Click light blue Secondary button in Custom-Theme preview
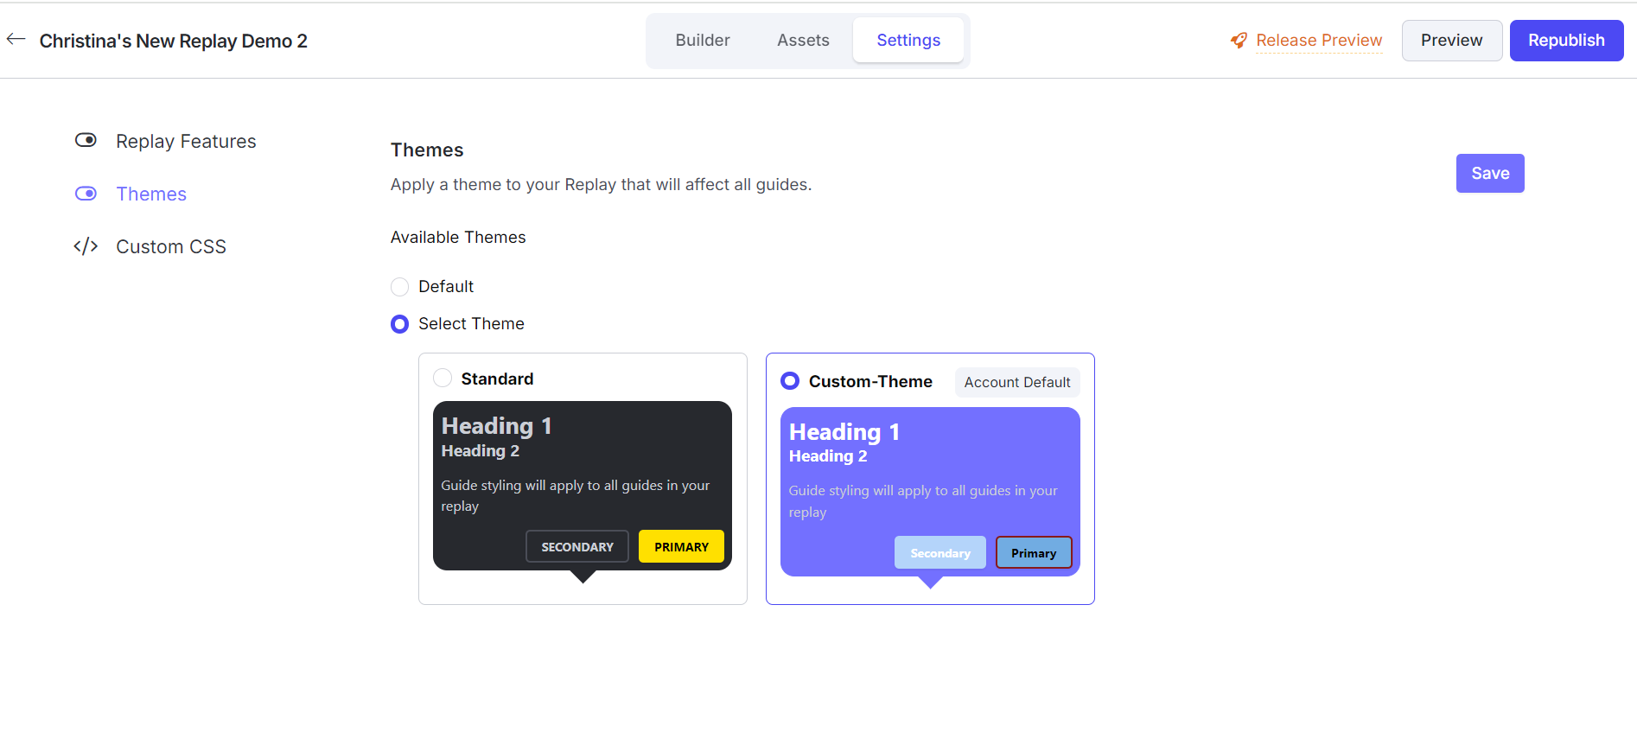 [940, 552]
